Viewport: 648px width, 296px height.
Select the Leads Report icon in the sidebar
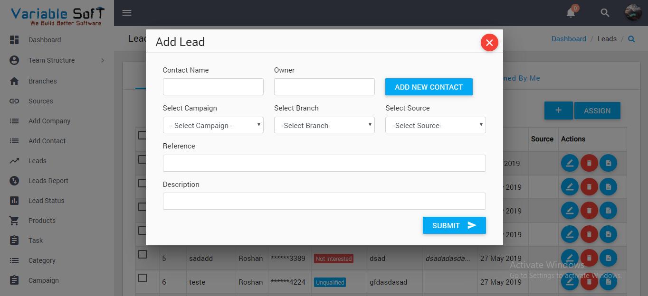point(18,181)
